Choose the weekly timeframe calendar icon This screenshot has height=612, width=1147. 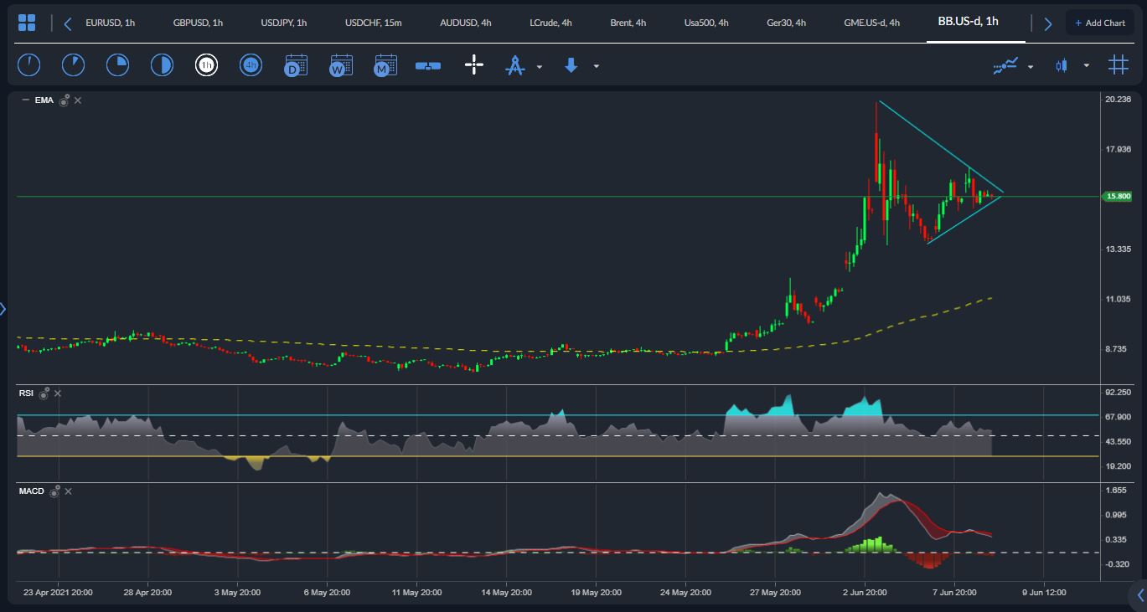click(x=341, y=65)
